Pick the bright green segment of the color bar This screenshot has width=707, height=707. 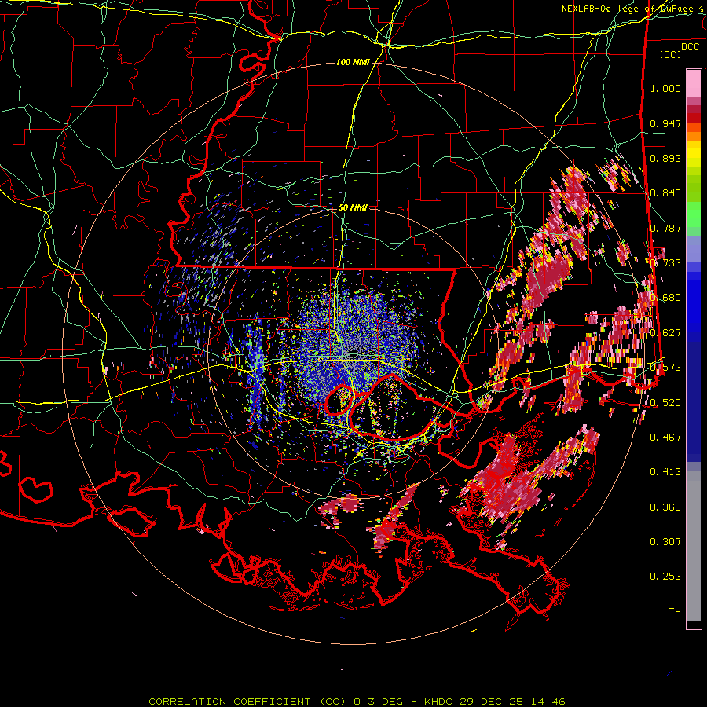[694, 214]
